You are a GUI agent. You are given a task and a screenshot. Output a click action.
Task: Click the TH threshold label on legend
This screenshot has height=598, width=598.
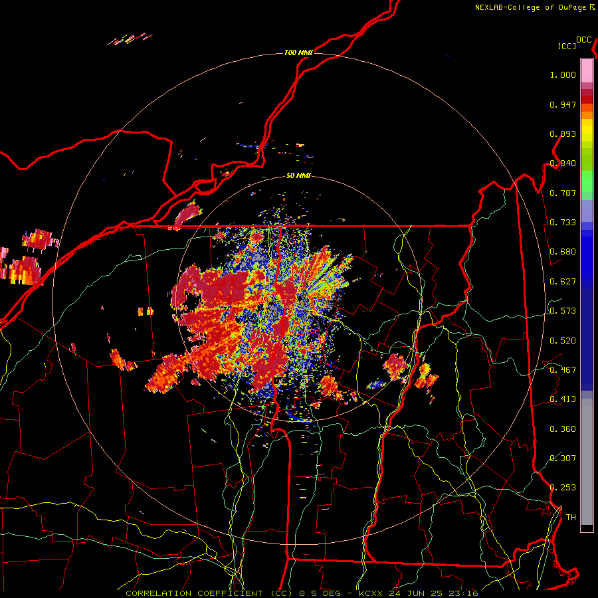click(x=571, y=518)
